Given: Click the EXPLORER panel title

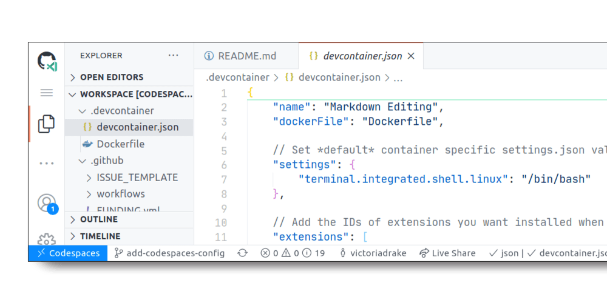Looking at the screenshot, I should [x=101, y=56].
